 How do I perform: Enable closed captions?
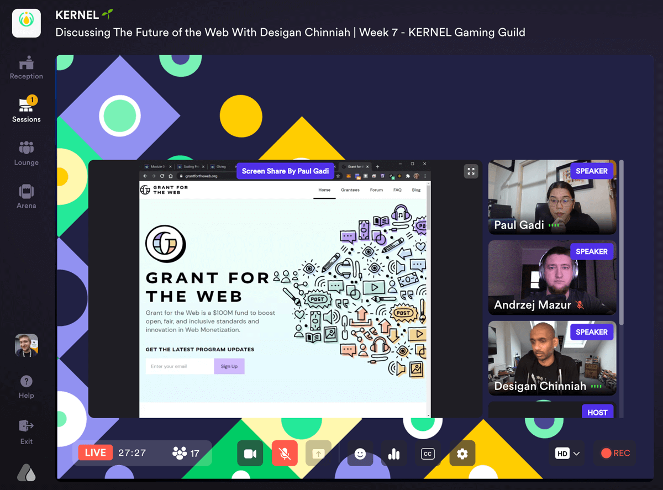point(428,453)
